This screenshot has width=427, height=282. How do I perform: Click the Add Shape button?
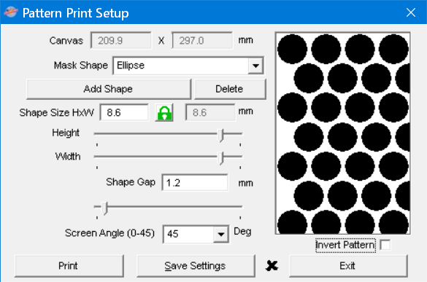[x=109, y=89]
